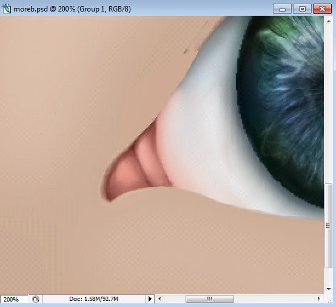Close the moreb.psd document window
The image size is (336, 307).
click(x=322, y=9)
